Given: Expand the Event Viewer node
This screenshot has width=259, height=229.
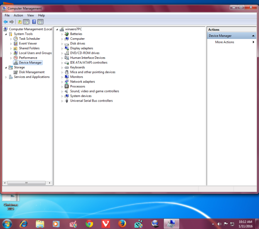Looking at the screenshot, I should 11,44.
